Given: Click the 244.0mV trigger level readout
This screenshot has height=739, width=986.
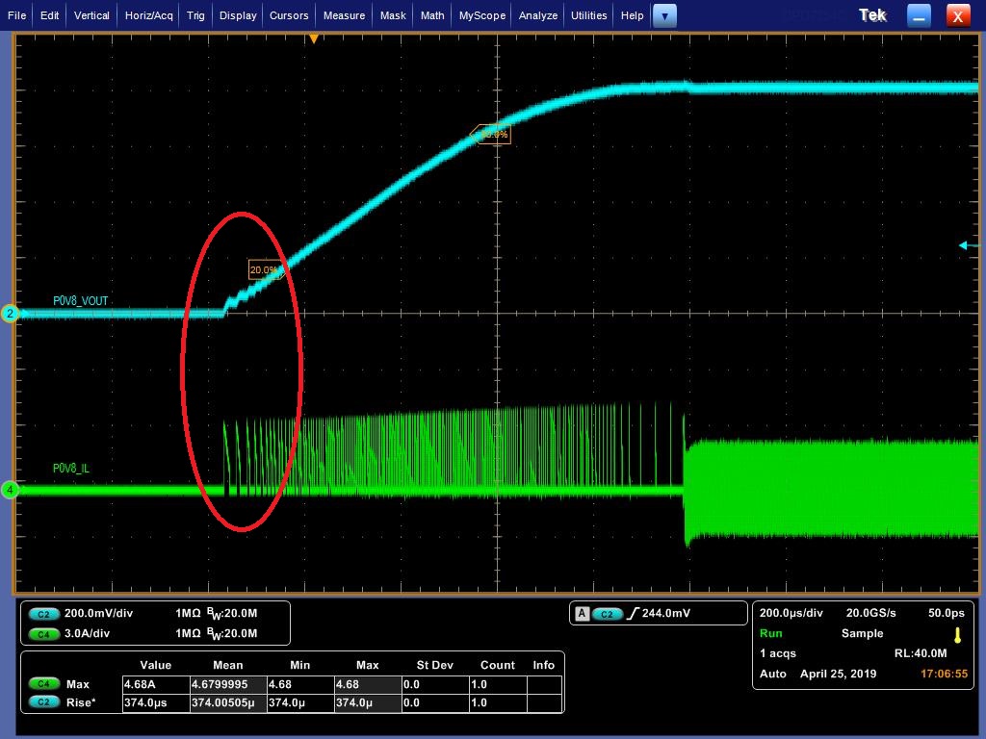Looking at the screenshot, I should [x=666, y=613].
